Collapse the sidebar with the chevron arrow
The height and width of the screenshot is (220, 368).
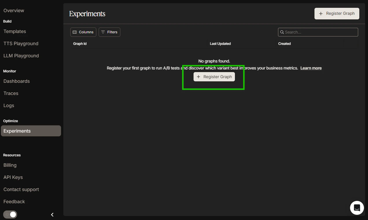point(52,215)
